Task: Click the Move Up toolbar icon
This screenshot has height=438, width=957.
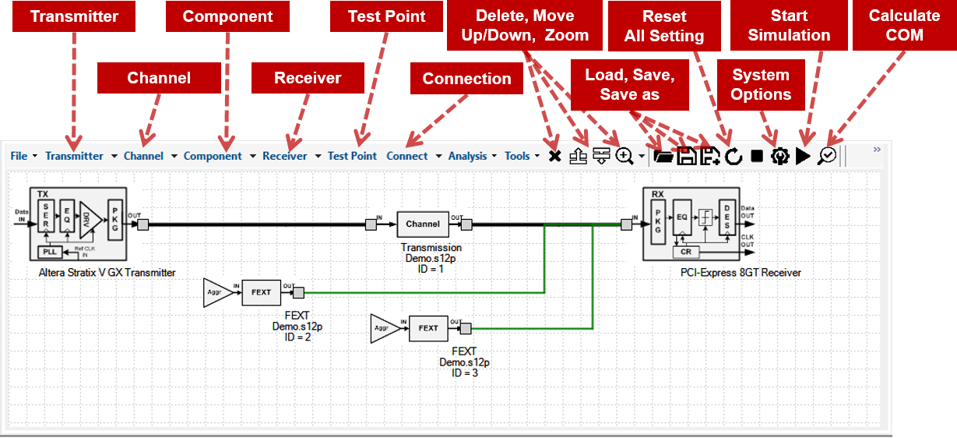Action: pyautogui.click(x=578, y=156)
